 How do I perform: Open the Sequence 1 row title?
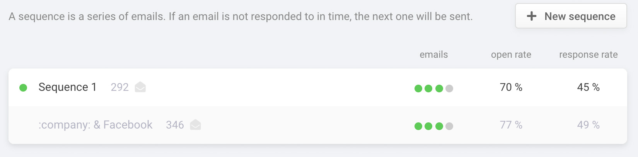[x=67, y=87]
